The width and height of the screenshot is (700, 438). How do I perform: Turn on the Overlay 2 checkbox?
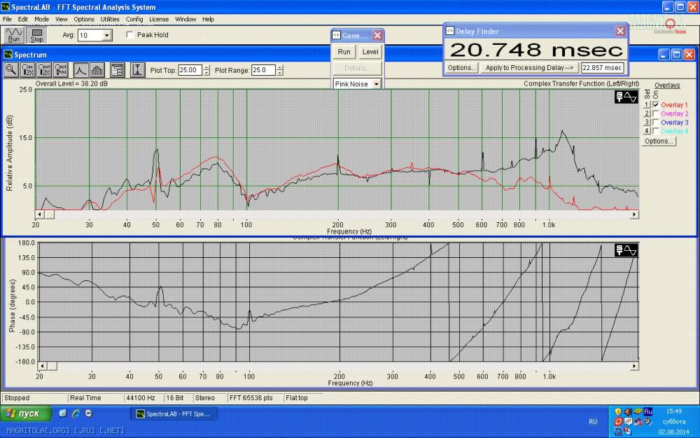click(x=656, y=114)
